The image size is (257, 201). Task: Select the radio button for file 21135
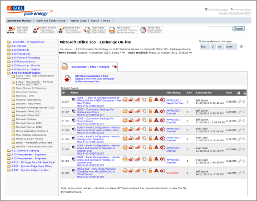click(244, 149)
